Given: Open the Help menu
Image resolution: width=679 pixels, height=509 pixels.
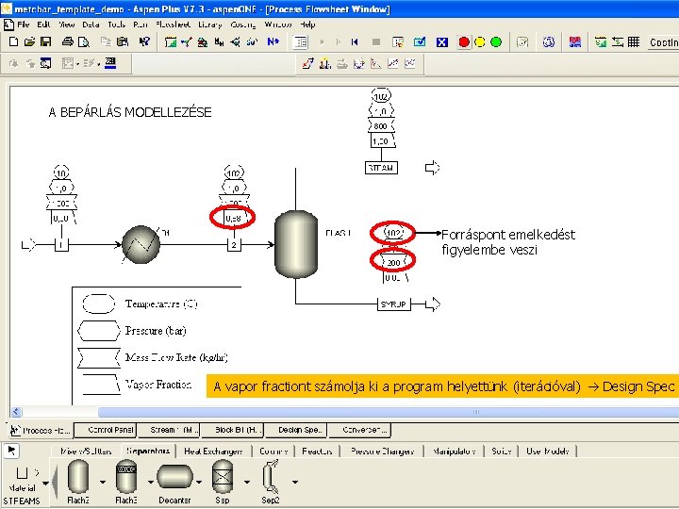Looking at the screenshot, I should [x=307, y=25].
